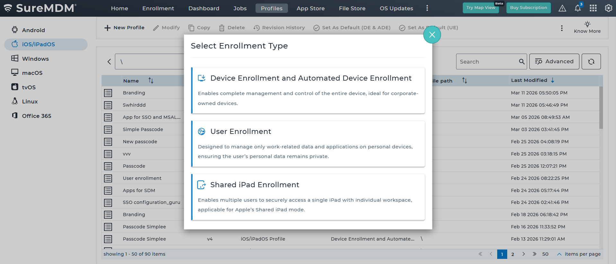Click the Know More lightbulb icon
Viewport: 616px width, 264px height.
587,24
